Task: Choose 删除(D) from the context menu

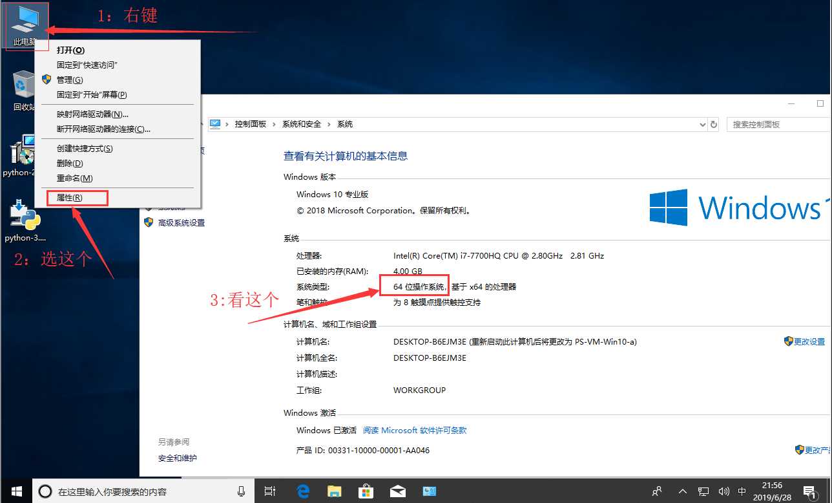Action: click(x=117, y=163)
